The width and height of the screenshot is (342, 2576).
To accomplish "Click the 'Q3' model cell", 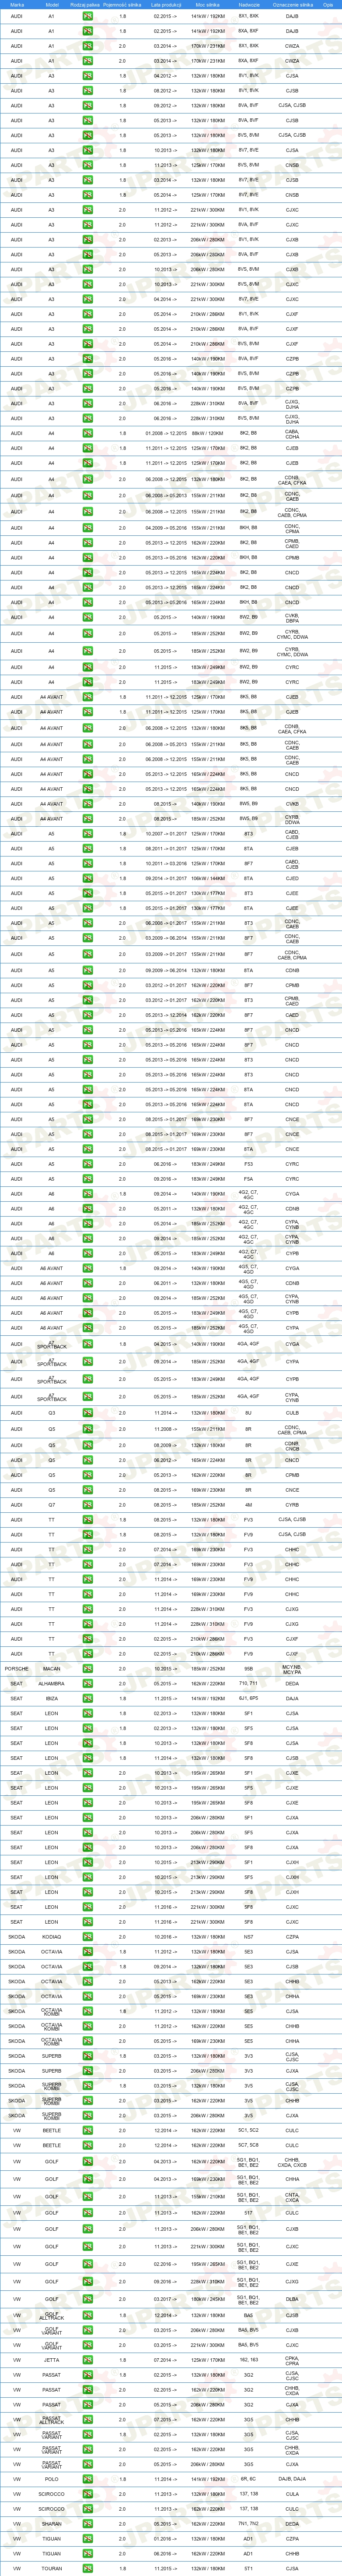I will (x=52, y=1413).
